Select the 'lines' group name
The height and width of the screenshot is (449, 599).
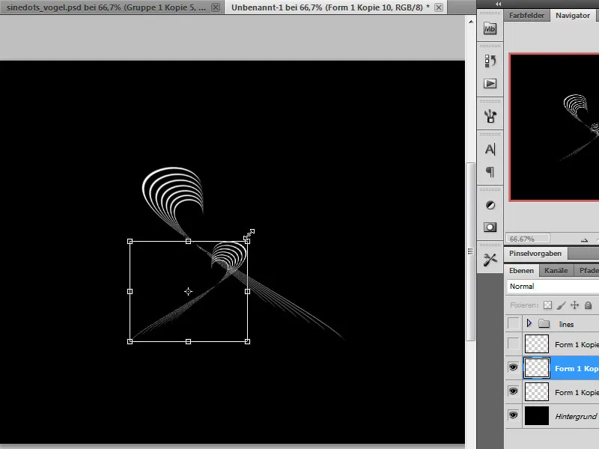click(x=566, y=324)
